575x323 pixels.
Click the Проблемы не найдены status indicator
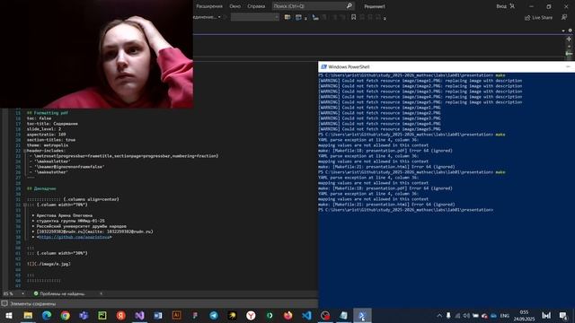pyautogui.click(x=59, y=293)
